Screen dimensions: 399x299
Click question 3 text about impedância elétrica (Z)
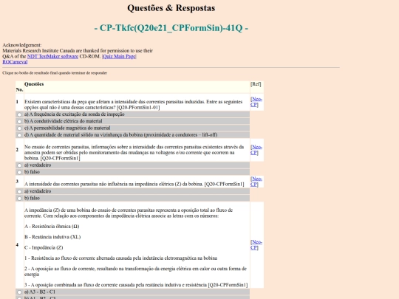[134, 184]
